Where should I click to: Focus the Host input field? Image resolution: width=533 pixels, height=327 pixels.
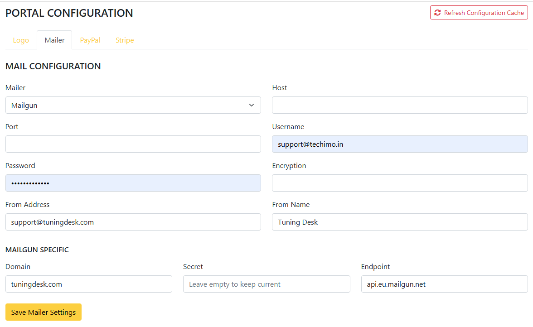pos(400,105)
